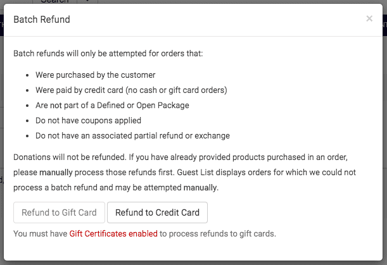This screenshot has width=387, height=265.
Task: Click the bold 'not' in the package bullet
Action: click(x=58, y=105)
